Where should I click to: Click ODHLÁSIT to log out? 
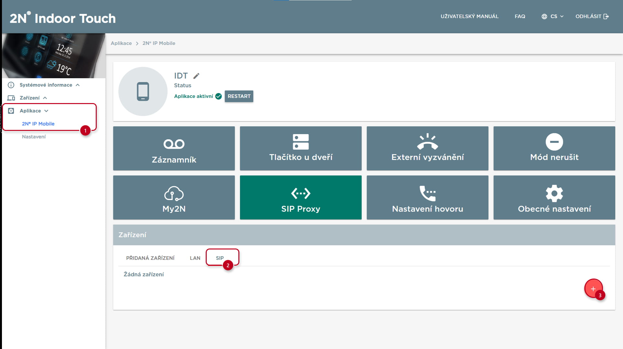(592, 16)
